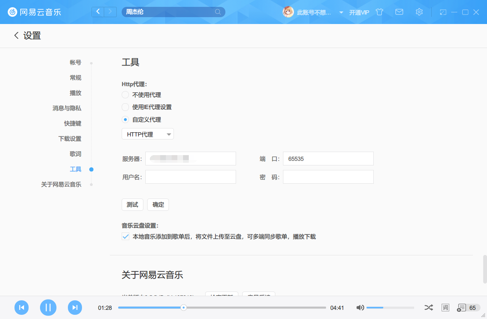
Task: Expand the HTTP代理 type dropdown
Action: (148, 134)
